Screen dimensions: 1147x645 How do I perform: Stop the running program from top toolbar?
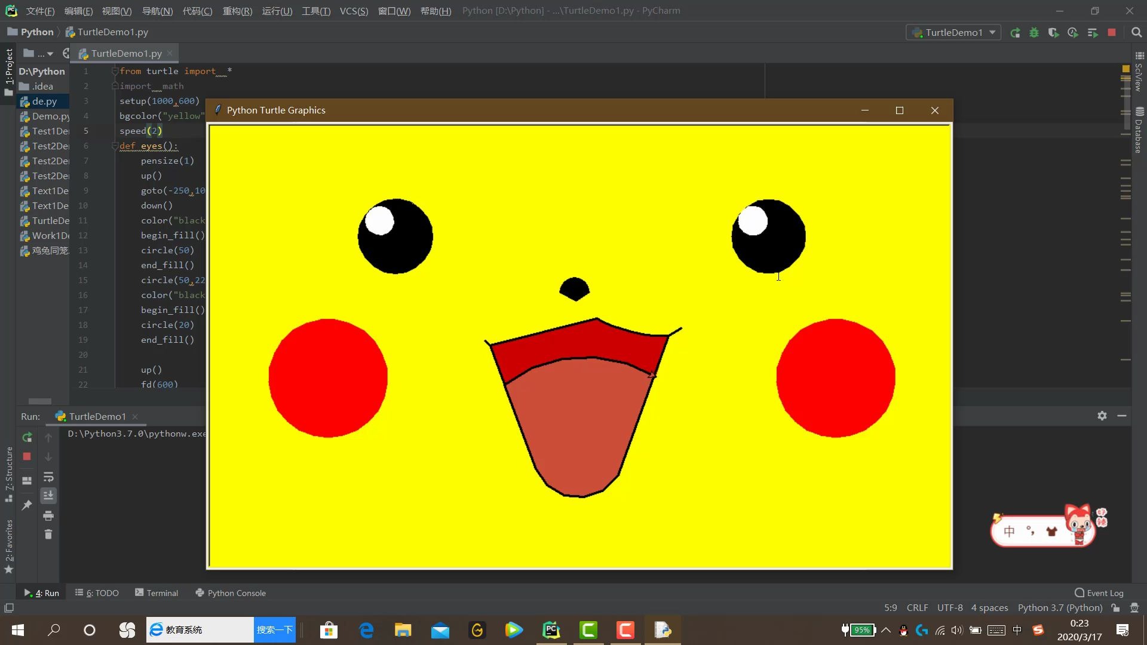[1112, 33]
